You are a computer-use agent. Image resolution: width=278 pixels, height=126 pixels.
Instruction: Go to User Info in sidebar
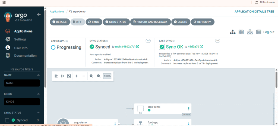tap(21, 48)
